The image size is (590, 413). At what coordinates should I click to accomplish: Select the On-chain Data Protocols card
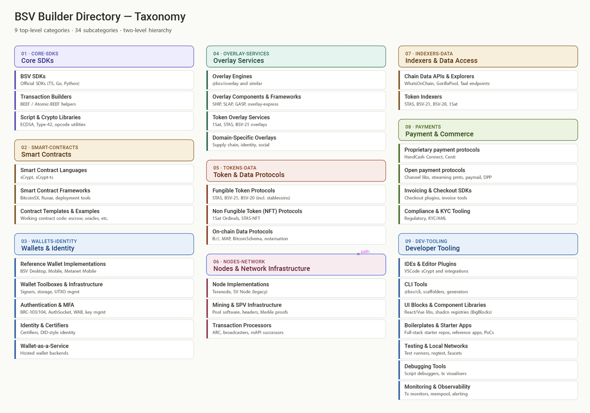pyautogui.click(x=296, y=235)
